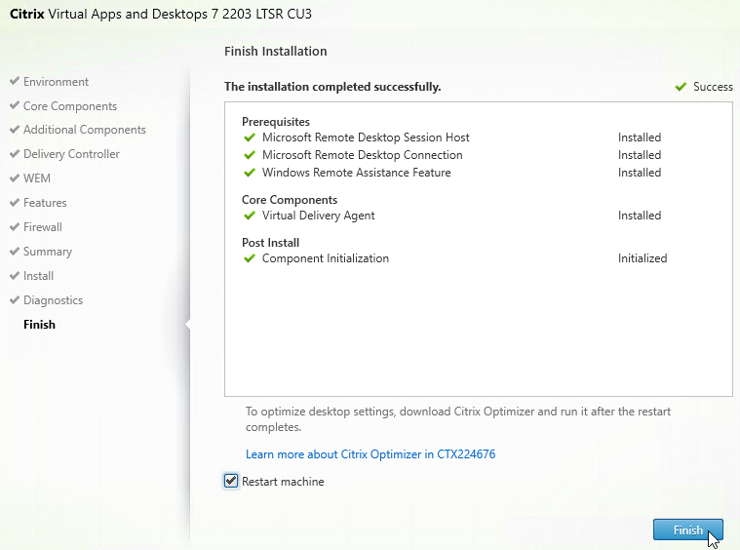Click Installed status for Remote Desktop Connection
Viewport: 740px width, 550px height.
click(x=640, y=155)
